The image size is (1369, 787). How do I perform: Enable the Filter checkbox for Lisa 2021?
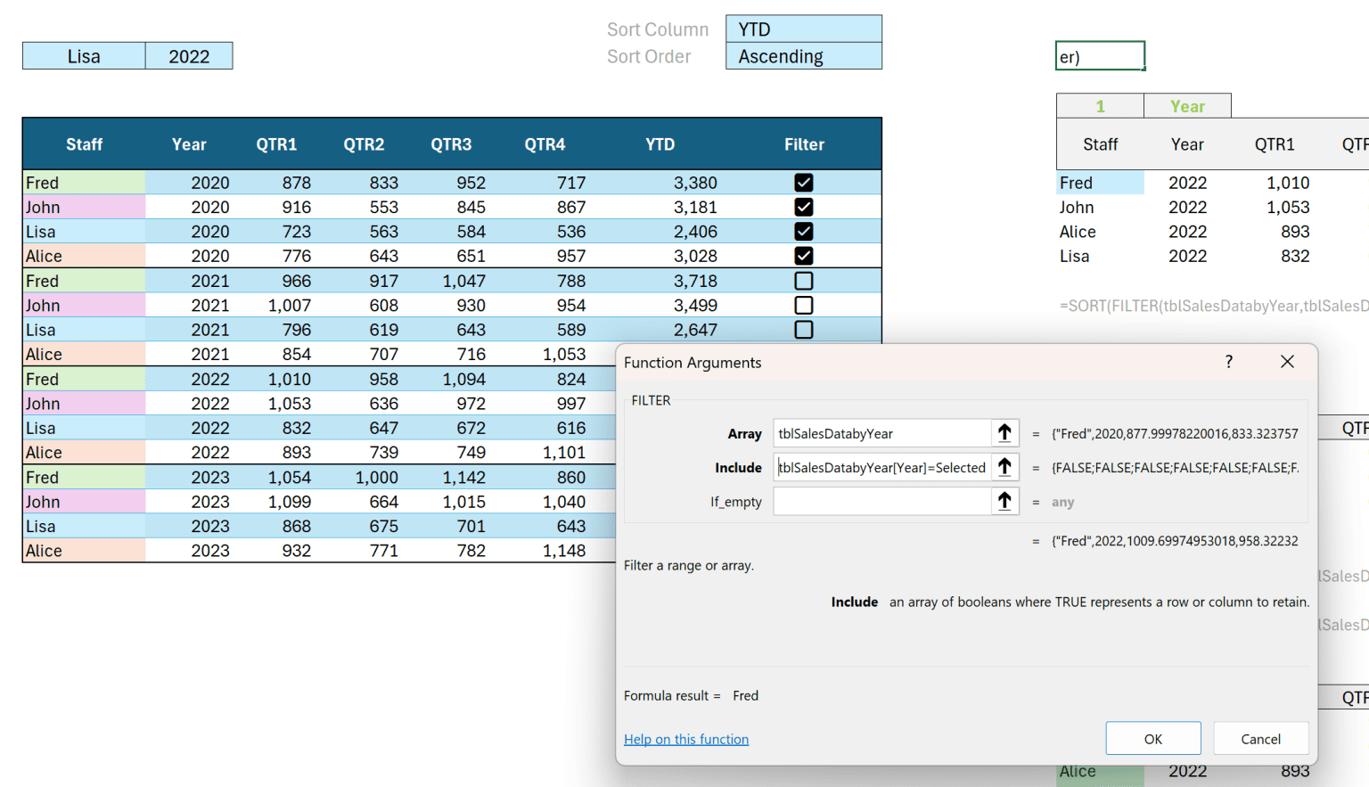coord(804,329)
